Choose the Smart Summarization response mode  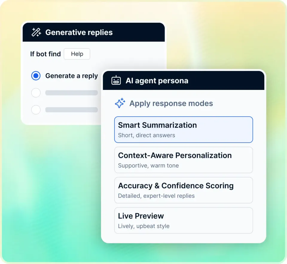[x=184, y=129]
